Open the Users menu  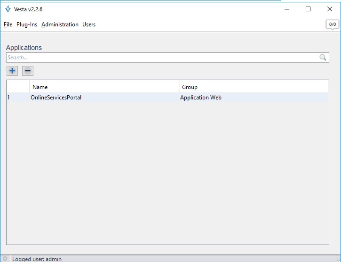[89, 25]
